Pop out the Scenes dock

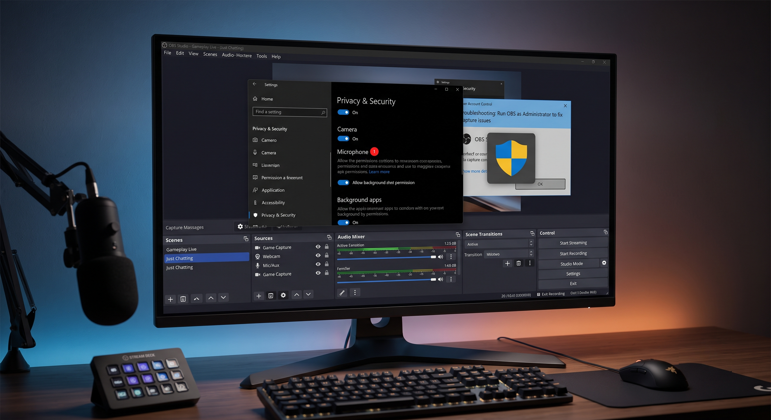[246, 239]
